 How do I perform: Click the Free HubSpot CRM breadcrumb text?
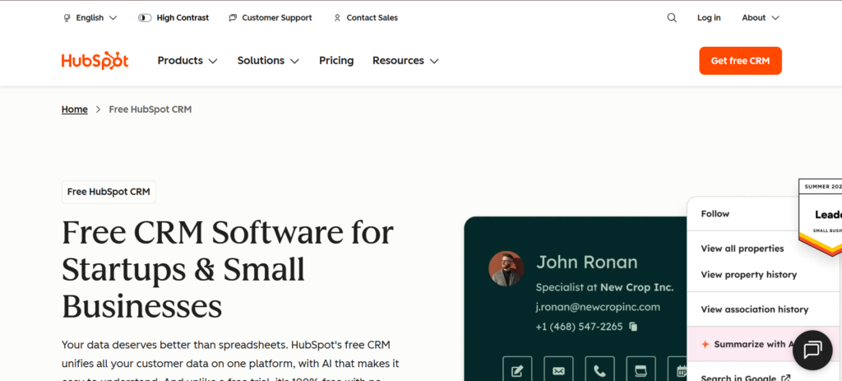(150, 109)
